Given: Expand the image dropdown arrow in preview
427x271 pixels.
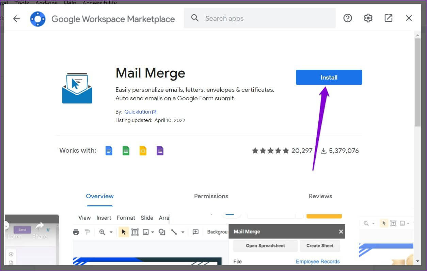Looking at the screenshot, I should 152,233.
